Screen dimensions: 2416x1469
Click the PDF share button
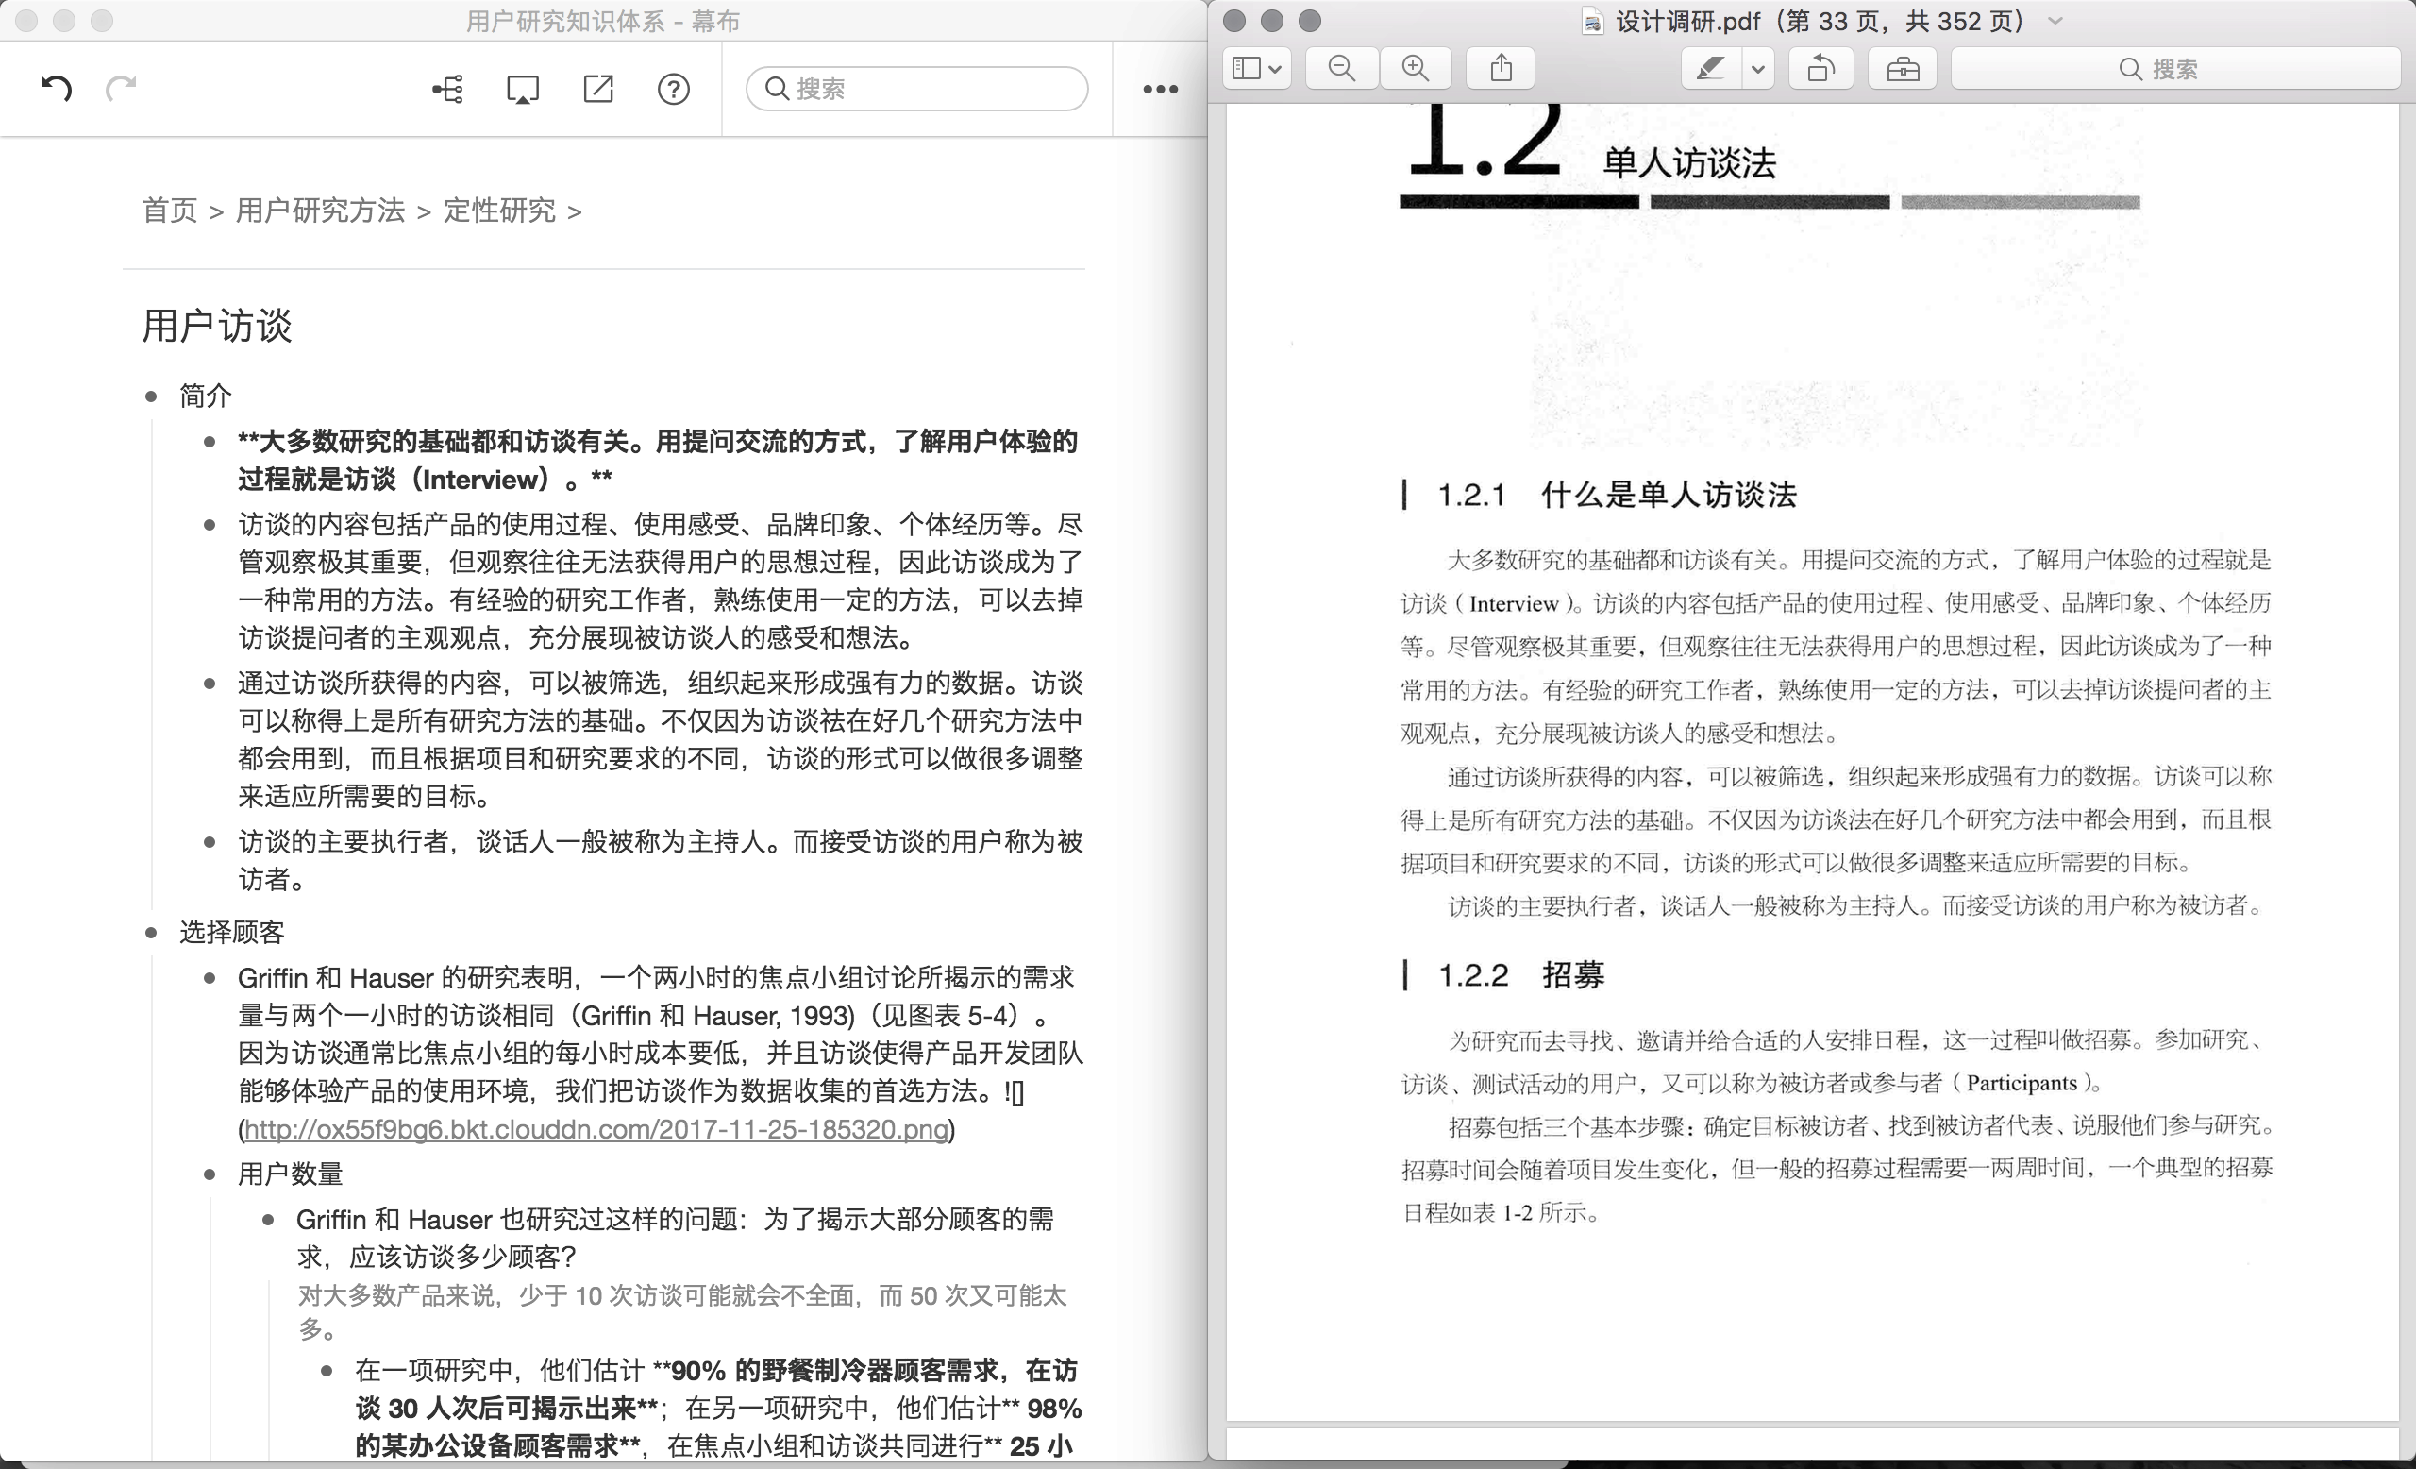pos(1501,68)
